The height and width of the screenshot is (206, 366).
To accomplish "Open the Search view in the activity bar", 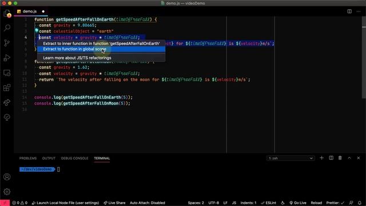I will 7,28.
